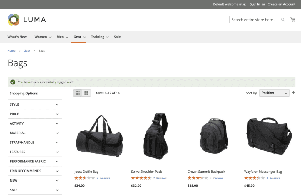This screenshot has width=301, height=195.
Task: Open the shopping cart icon
Action: click(293, 19)
